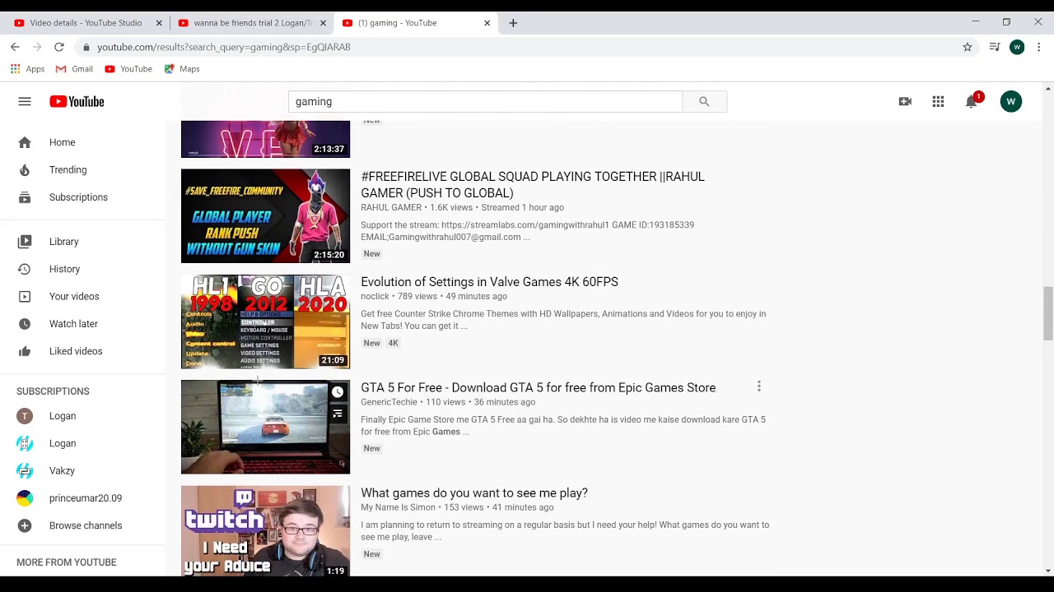
Task: Open Evolution of Settings in Valve Games video
Action: click(489, 282)
